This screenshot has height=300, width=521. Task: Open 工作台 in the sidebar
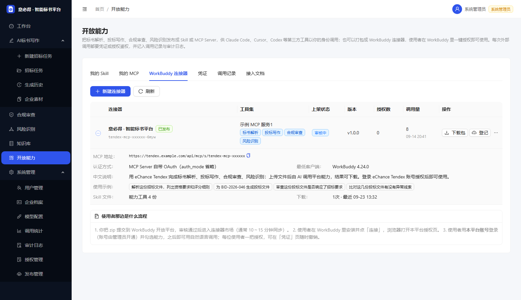click(x=36, y=26)
